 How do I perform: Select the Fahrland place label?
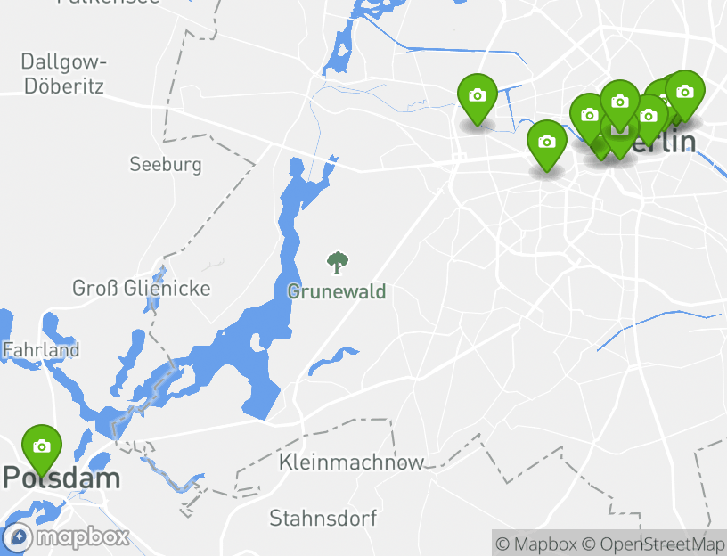pyautogui.click(x=41, y=349)
